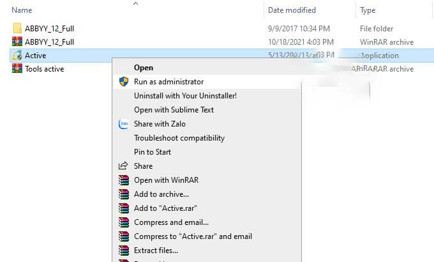Choose Share with Zalo
434x262 pixels.
click(x=160, y=124)
